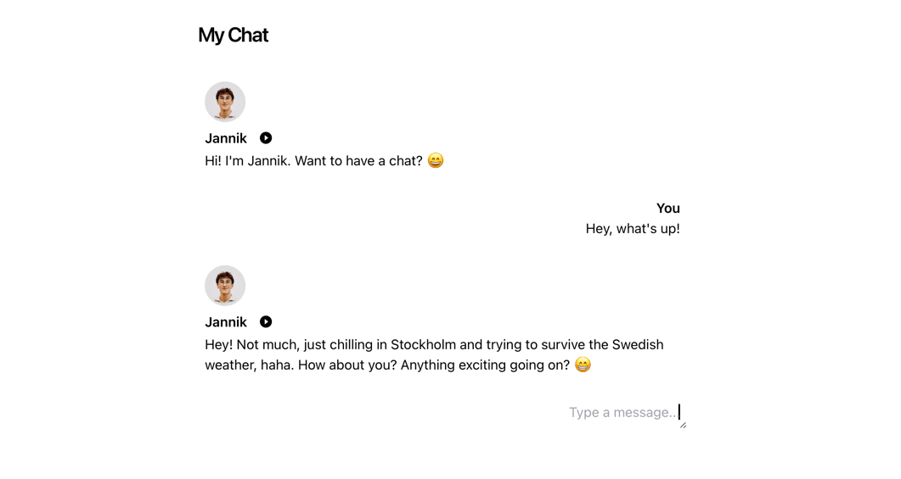Image resolution: width=901 pixels, height=479 pixels.
Task: Click the My Chat heading
Action: click(233, 35)
